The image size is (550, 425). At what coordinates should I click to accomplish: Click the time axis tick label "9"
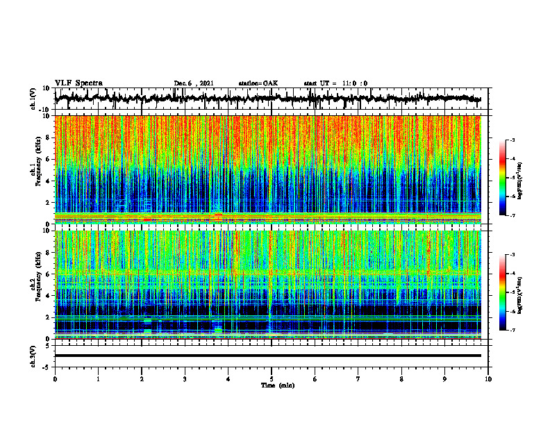coord(444,379)
